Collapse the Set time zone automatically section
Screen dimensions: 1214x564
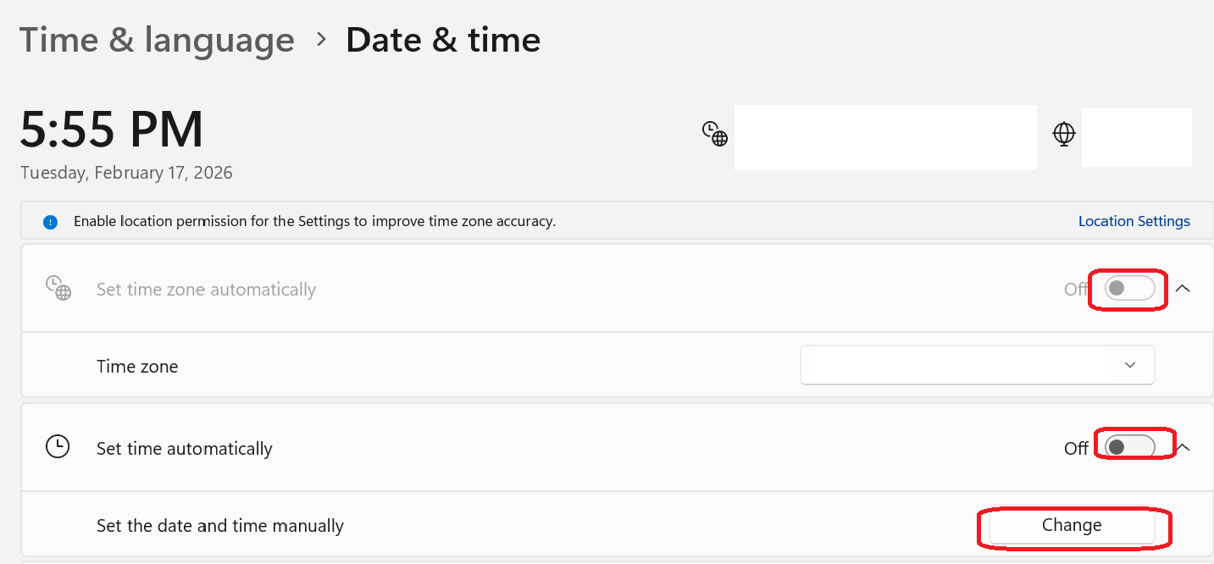coord(1184,289)
